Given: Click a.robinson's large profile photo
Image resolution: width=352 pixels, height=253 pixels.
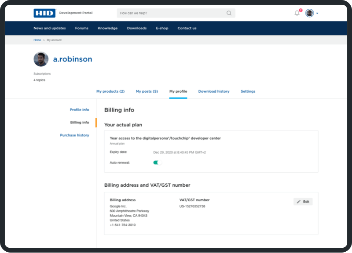Looking at the screenshot, I should [41, 59].
